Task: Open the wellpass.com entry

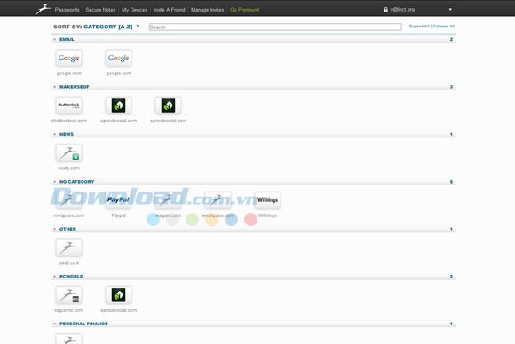Action: [x=218, y=200]
